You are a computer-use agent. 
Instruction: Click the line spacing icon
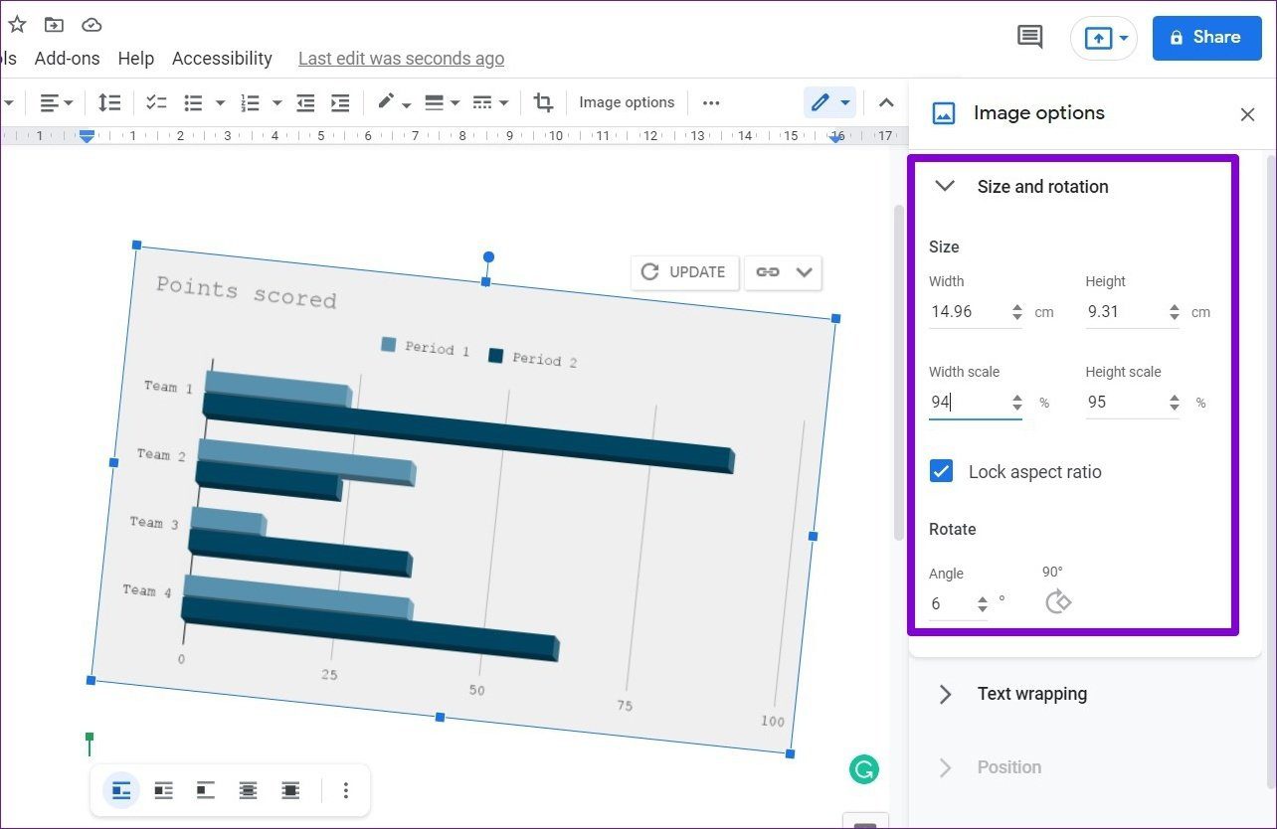click(x=109, y=102)
